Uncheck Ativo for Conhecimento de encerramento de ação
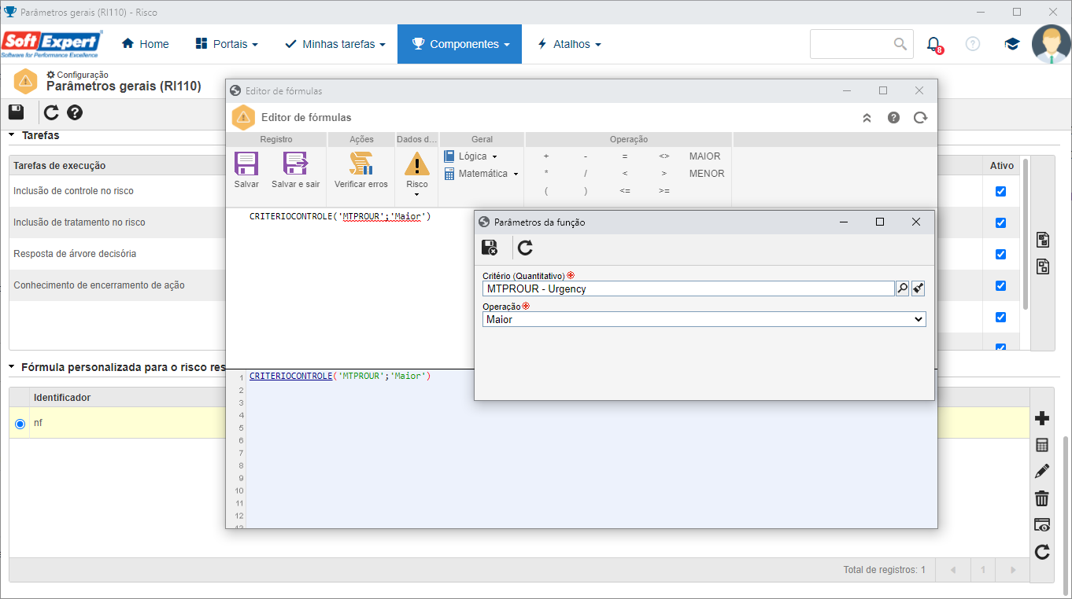Image resolution: width=1072 pixels, height=599 pixels. [x=1001, y=285]
